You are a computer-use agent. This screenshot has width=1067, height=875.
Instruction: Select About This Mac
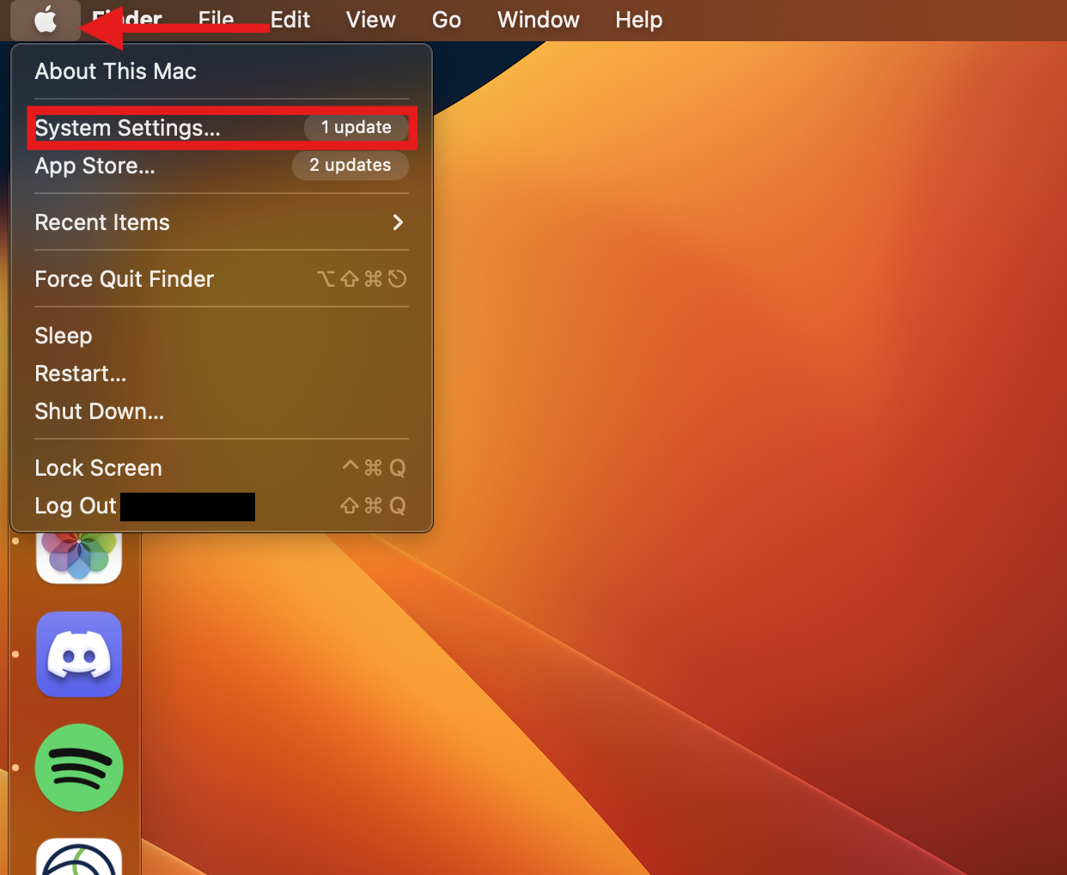tap(114, 71)
